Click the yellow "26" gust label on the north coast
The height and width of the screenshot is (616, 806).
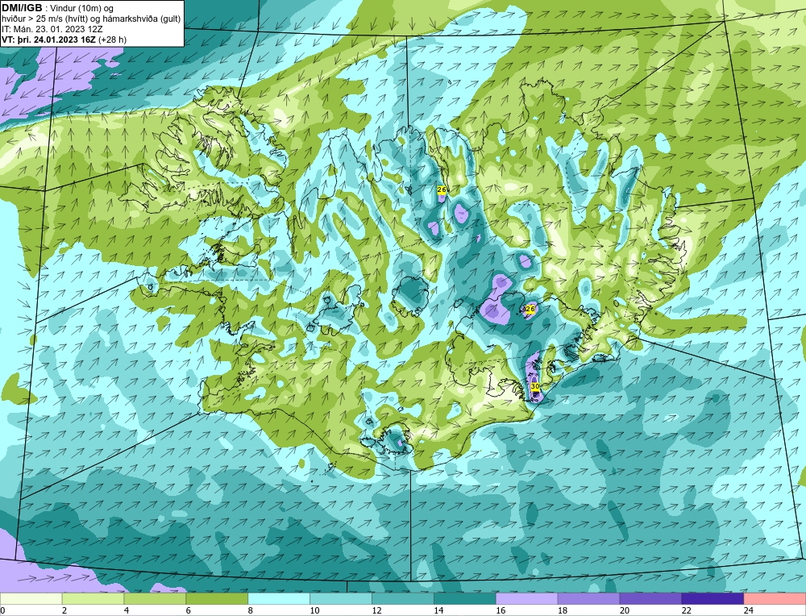tap(441, 189)
